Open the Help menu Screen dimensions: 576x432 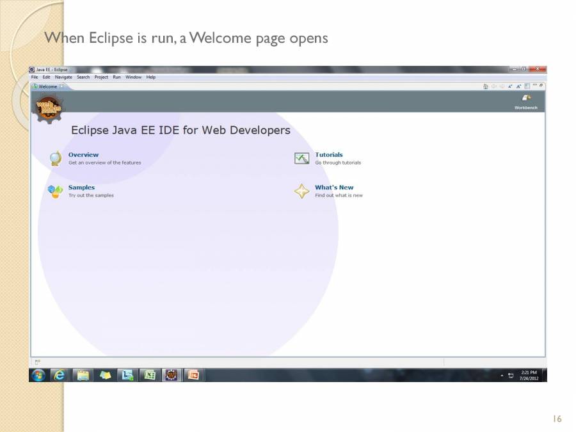pyautogui.click(x=150, y=77)
